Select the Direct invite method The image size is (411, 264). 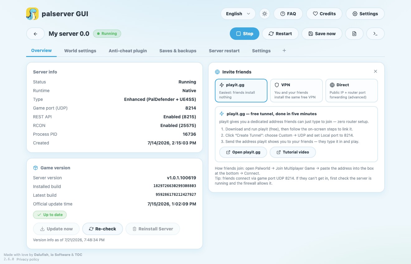pos(352,91)
